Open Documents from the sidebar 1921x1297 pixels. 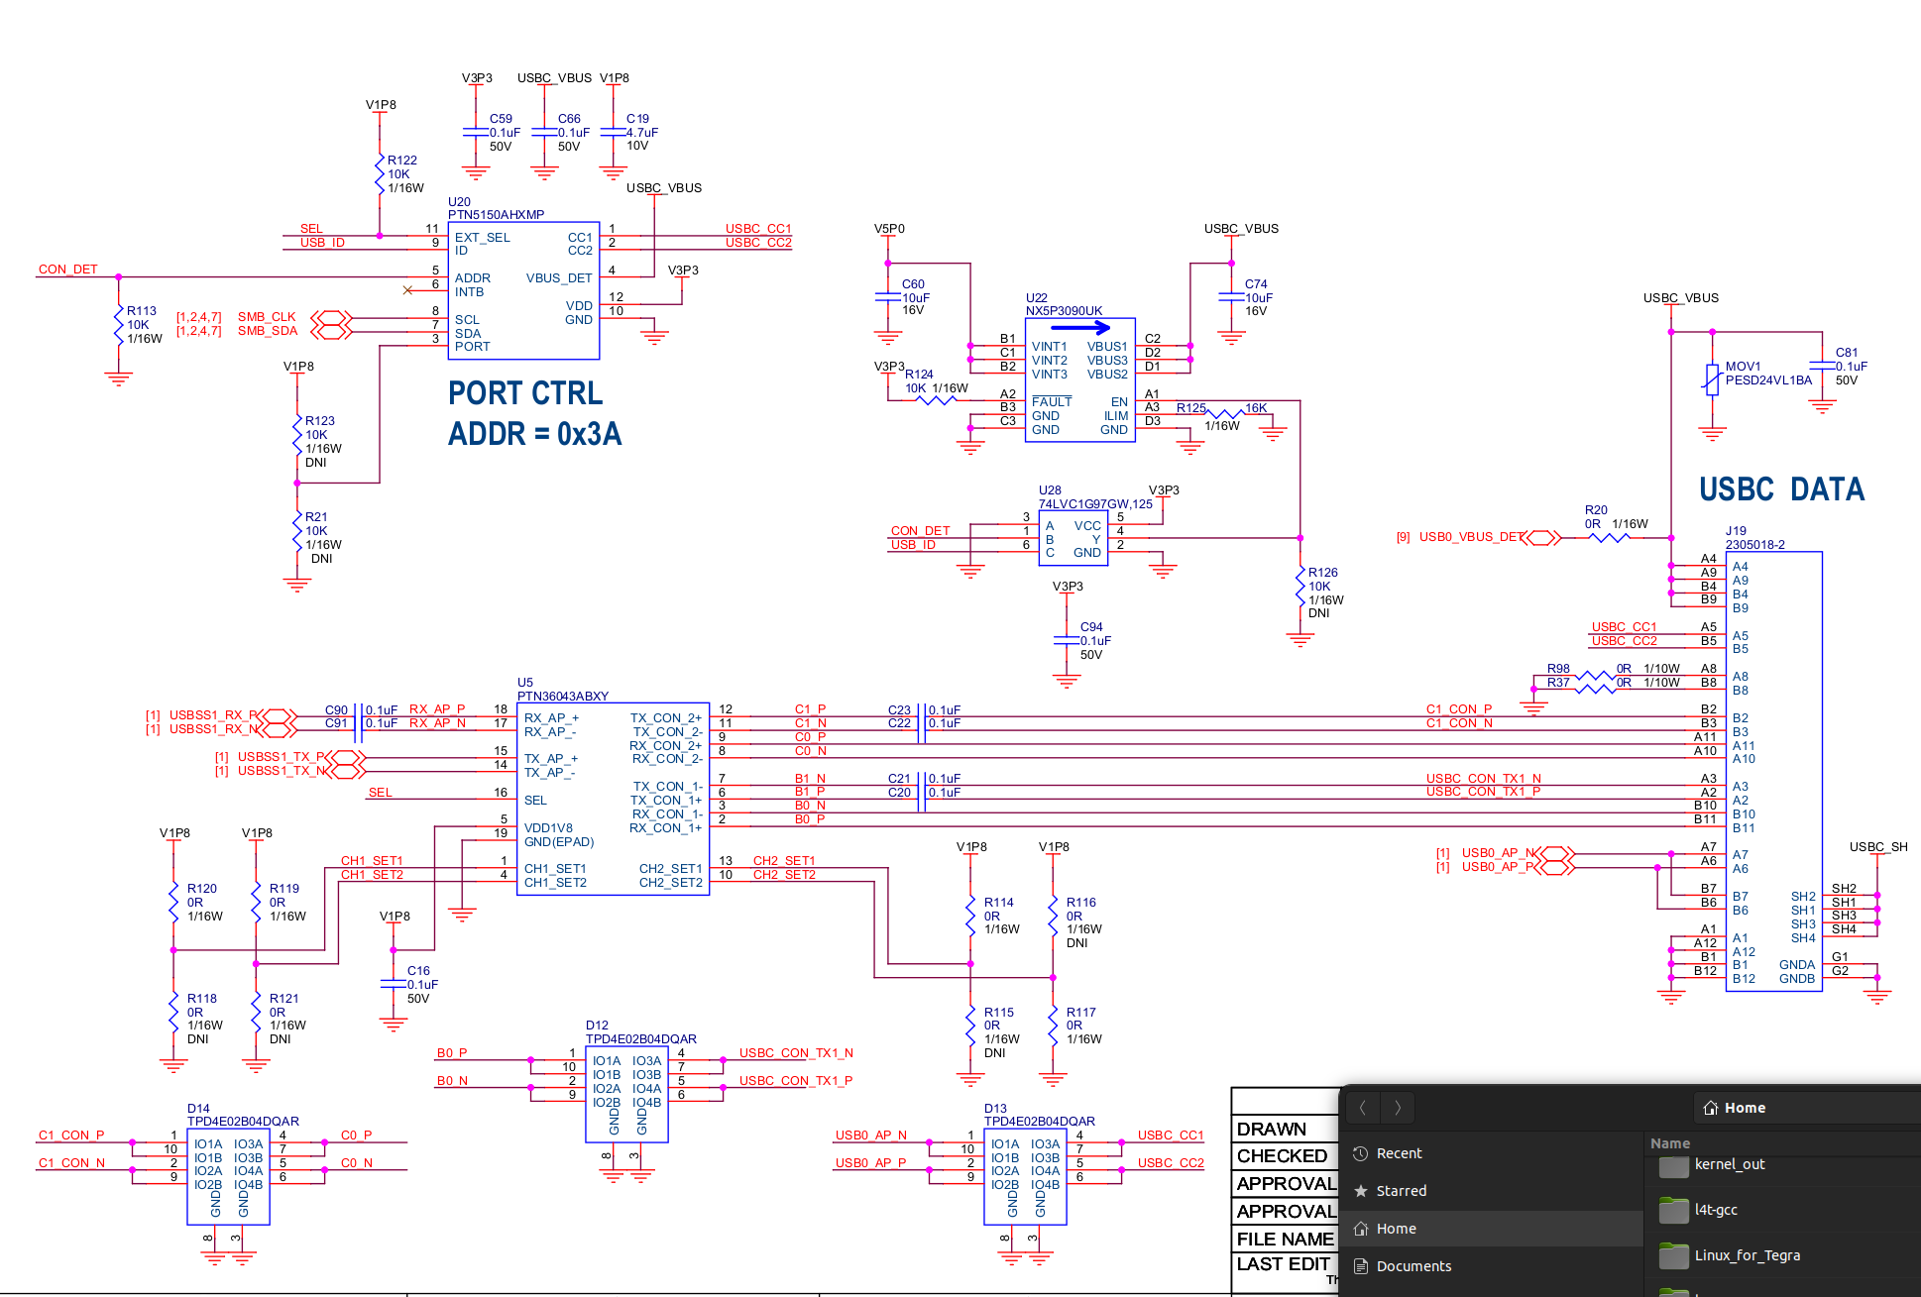coord(1412,1266)
